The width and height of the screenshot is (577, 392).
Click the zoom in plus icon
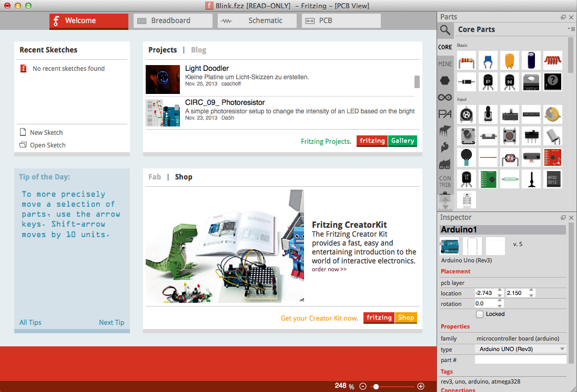click(421, 386)
